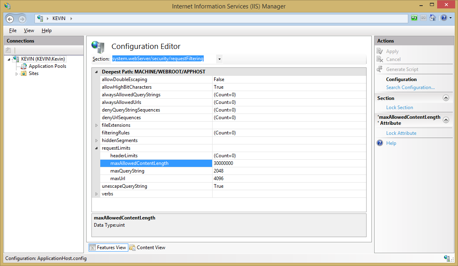The width and height of the screenshot is (458, 266).
Task: Click the Apply action icon
Action: 380,51
